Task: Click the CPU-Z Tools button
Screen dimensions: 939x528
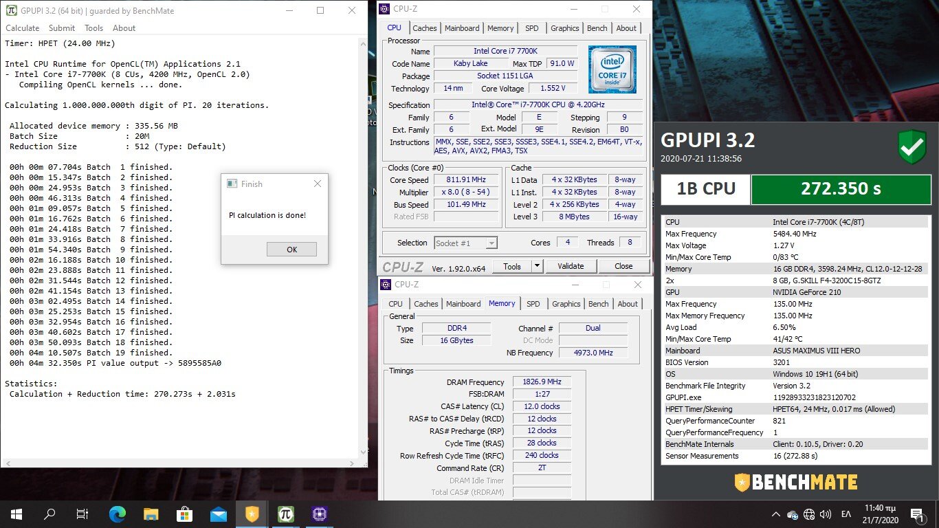Action: pyautogui.click(x=512, y=266)
